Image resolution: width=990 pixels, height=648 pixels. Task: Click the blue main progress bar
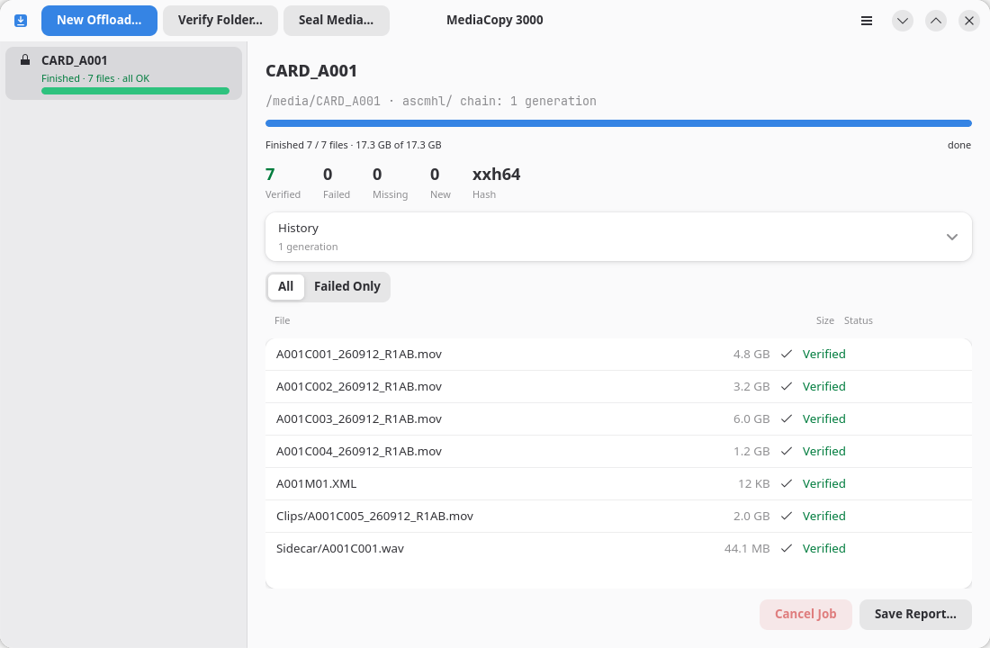click(x=619, y=123)
